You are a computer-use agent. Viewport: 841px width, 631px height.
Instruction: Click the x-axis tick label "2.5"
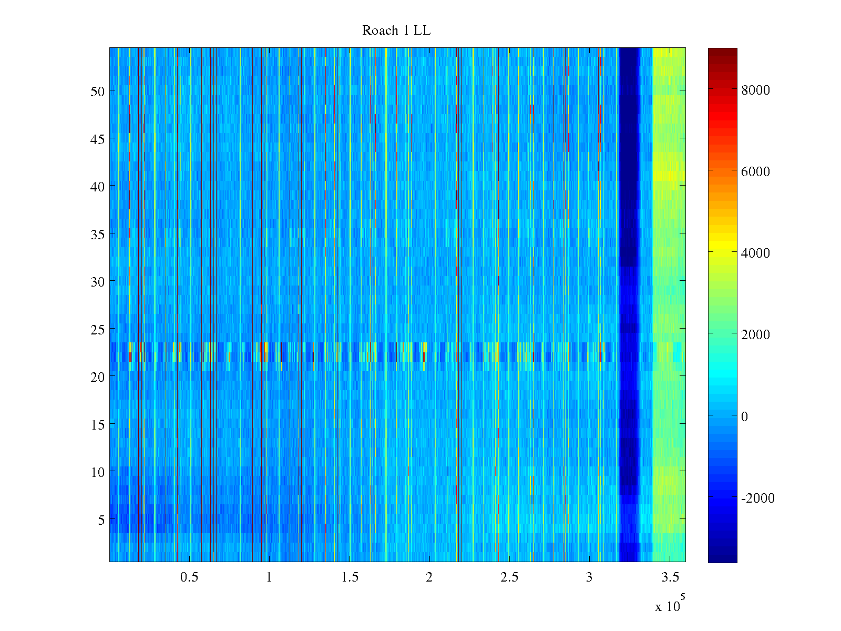509,577
